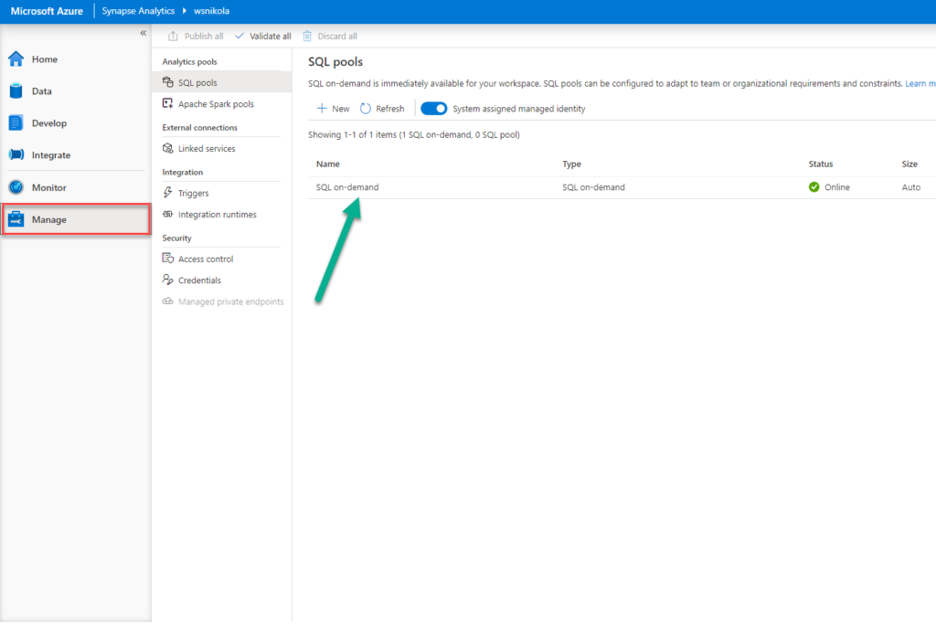Click the Triggers lightning bolt icon

(x=168, y=193)
